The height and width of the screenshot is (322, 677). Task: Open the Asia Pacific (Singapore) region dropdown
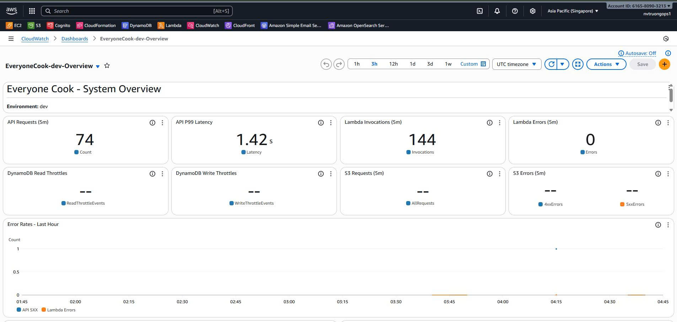pos(573,11)
